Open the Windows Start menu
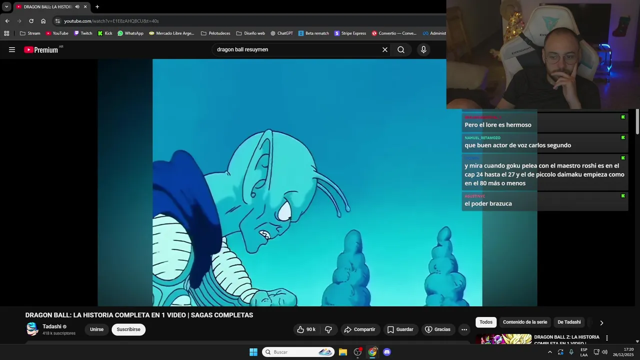 click(x=253, y=352)
